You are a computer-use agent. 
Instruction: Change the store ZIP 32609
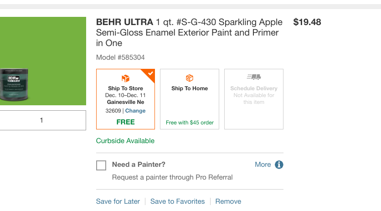135,111
